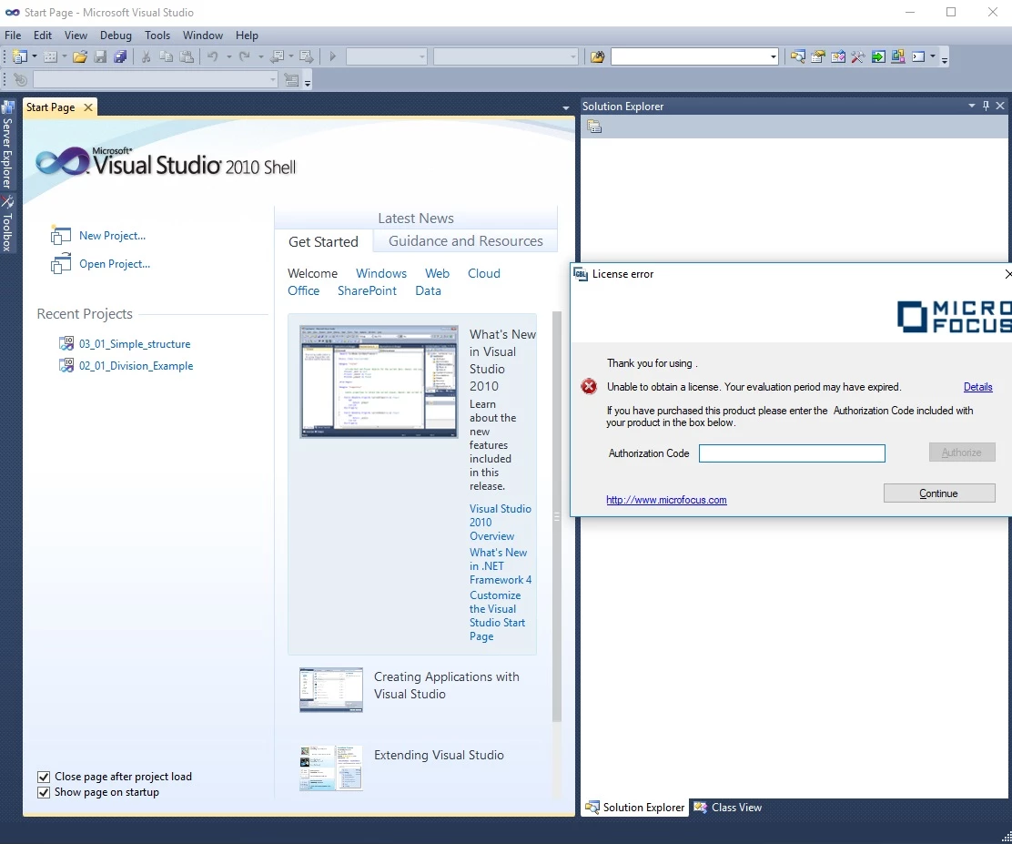Viewport: 1012px width, 844px height.
Task: Open the Help menu
Action: pyautogui.click(x=247, y=35)
